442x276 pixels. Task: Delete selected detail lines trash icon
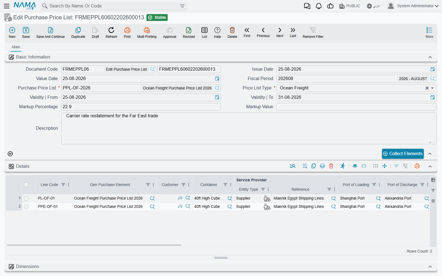click(x=331, y=166)
